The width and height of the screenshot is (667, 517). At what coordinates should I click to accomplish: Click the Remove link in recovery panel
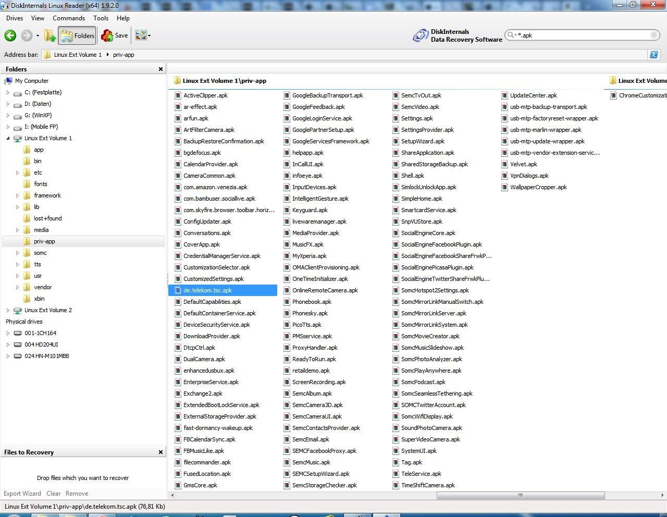click(x=77, y=494)
